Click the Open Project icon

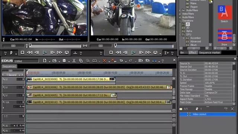54,61
